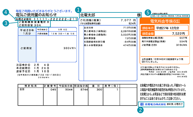Click the amount 712円60銭
This screenshot has height=117, width=193.
[x=129, y=28]
